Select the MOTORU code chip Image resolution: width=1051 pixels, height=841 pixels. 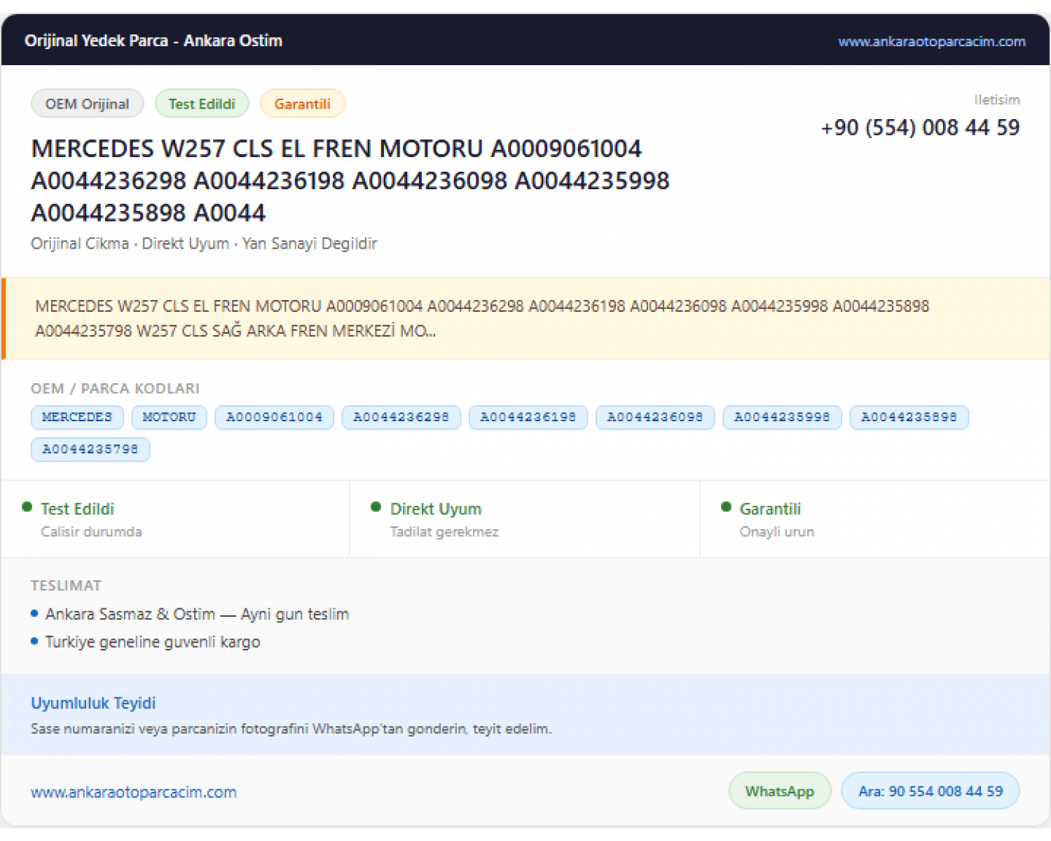169,417
